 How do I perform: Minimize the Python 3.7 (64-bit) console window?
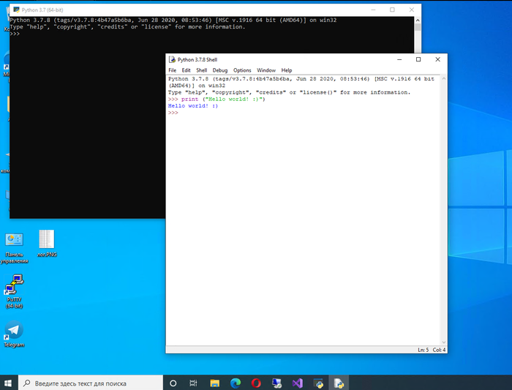[374, 10]
